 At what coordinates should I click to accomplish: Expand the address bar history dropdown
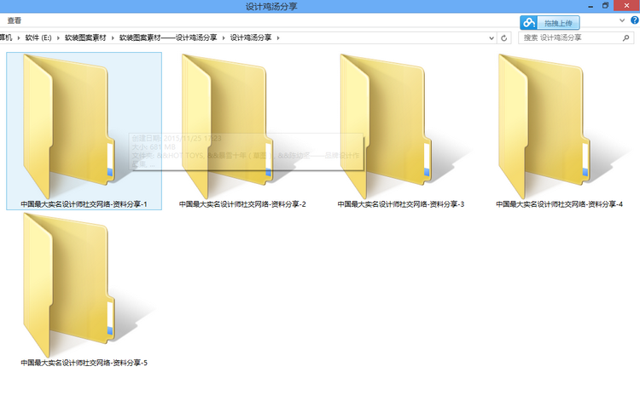click(492, 37)
